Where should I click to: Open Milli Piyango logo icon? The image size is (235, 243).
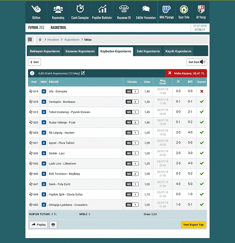[167, 9]
